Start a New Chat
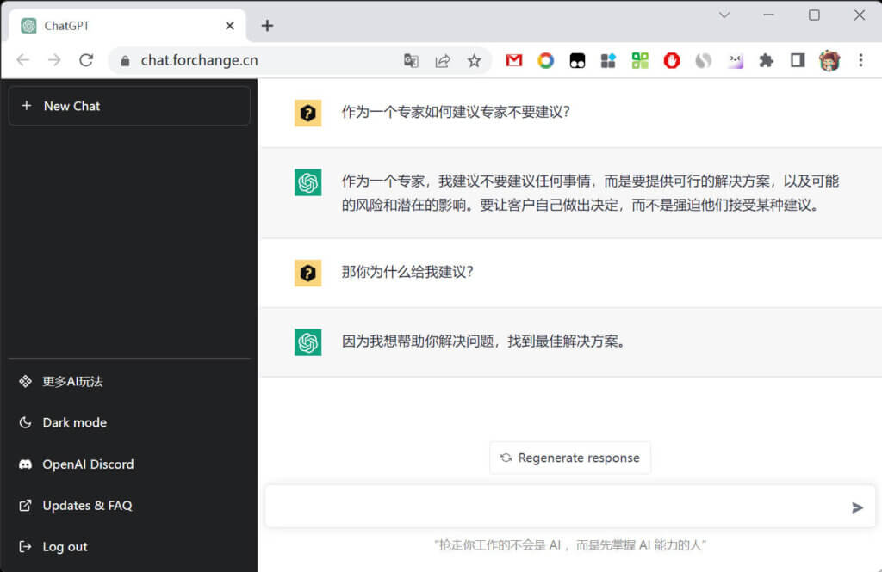The height and width of the screenshot is (572, 882). pos(129,106)
